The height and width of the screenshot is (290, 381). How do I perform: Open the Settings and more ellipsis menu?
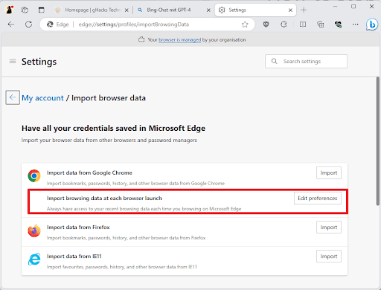point(356,25)
